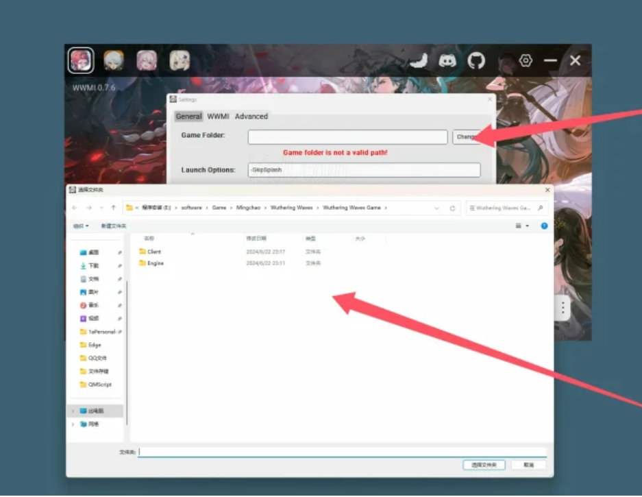
Task: Switch to the second game launcher icon
Action: pos(114,61)
